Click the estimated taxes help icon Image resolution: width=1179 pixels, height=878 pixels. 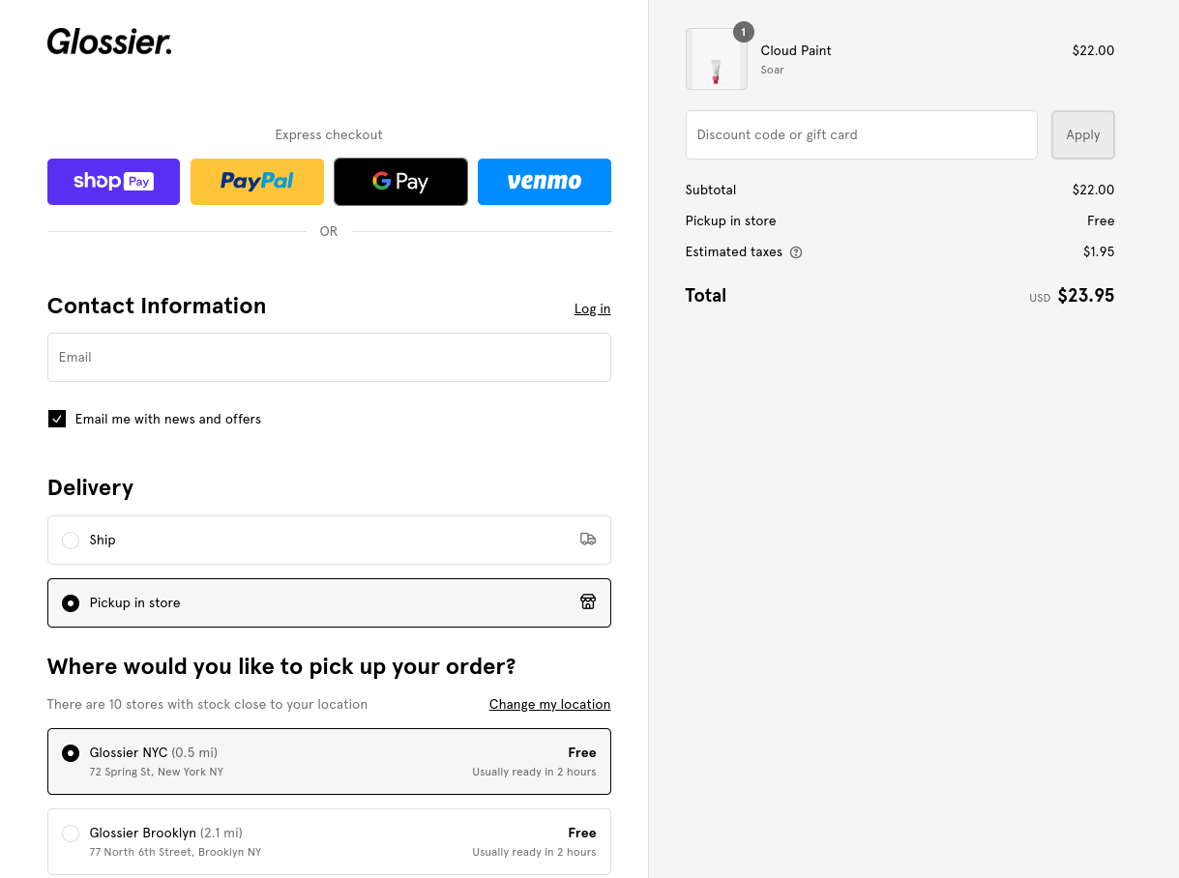796,252
